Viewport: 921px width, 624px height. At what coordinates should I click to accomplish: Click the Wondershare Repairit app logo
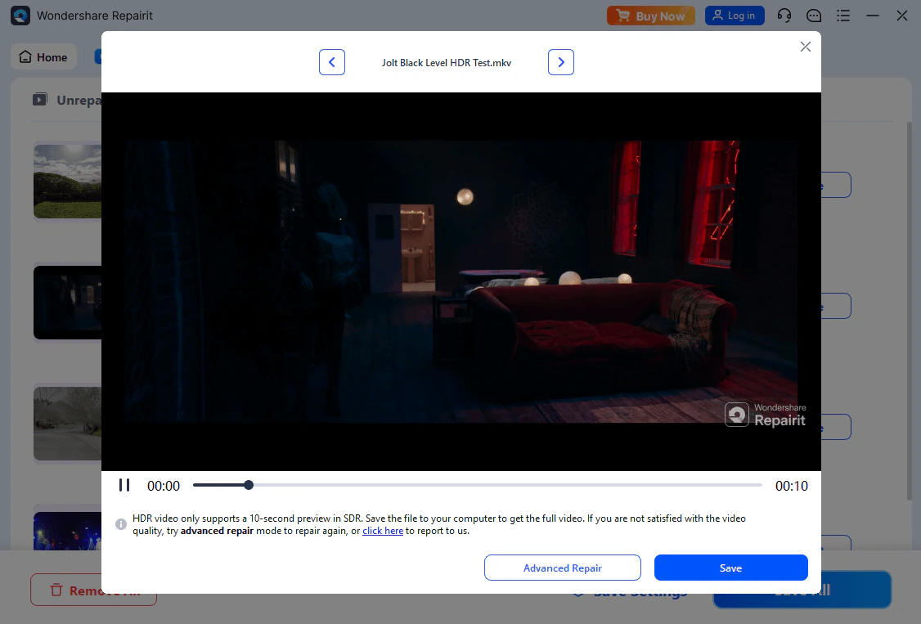click(20, 16)
